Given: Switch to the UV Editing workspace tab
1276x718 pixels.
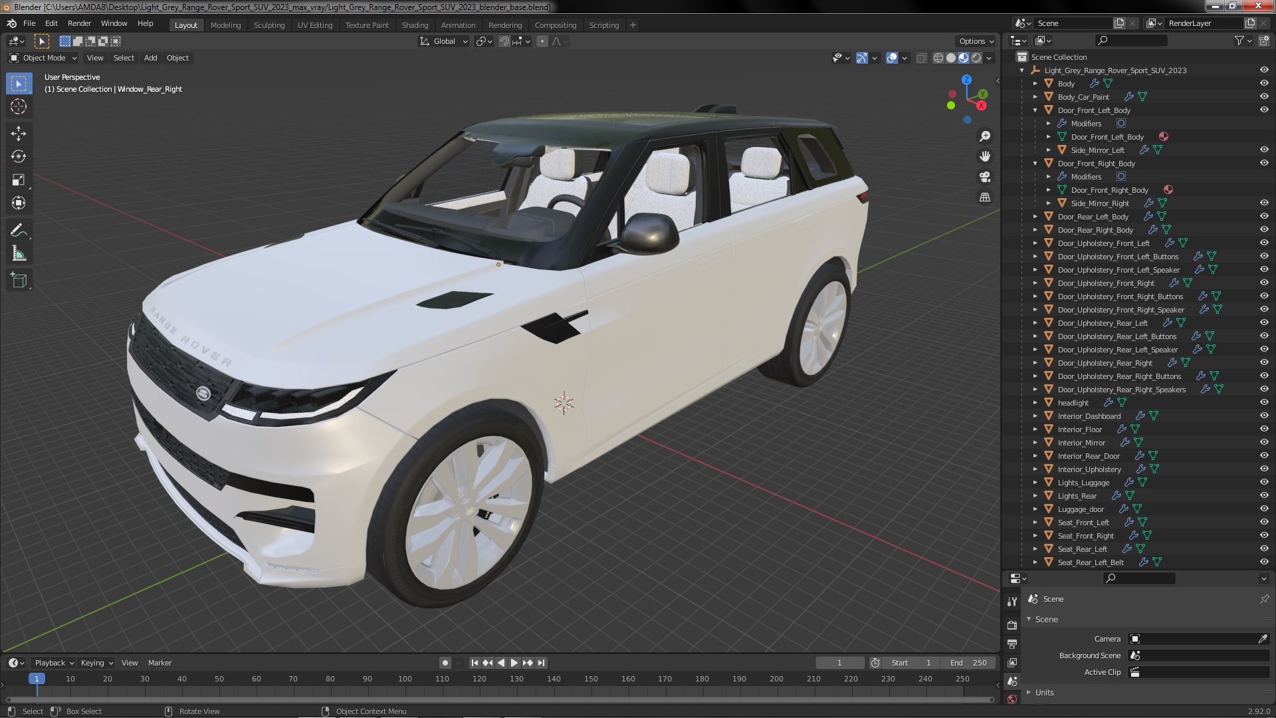Looking at the screenshot, I should (x=315, y=25).
